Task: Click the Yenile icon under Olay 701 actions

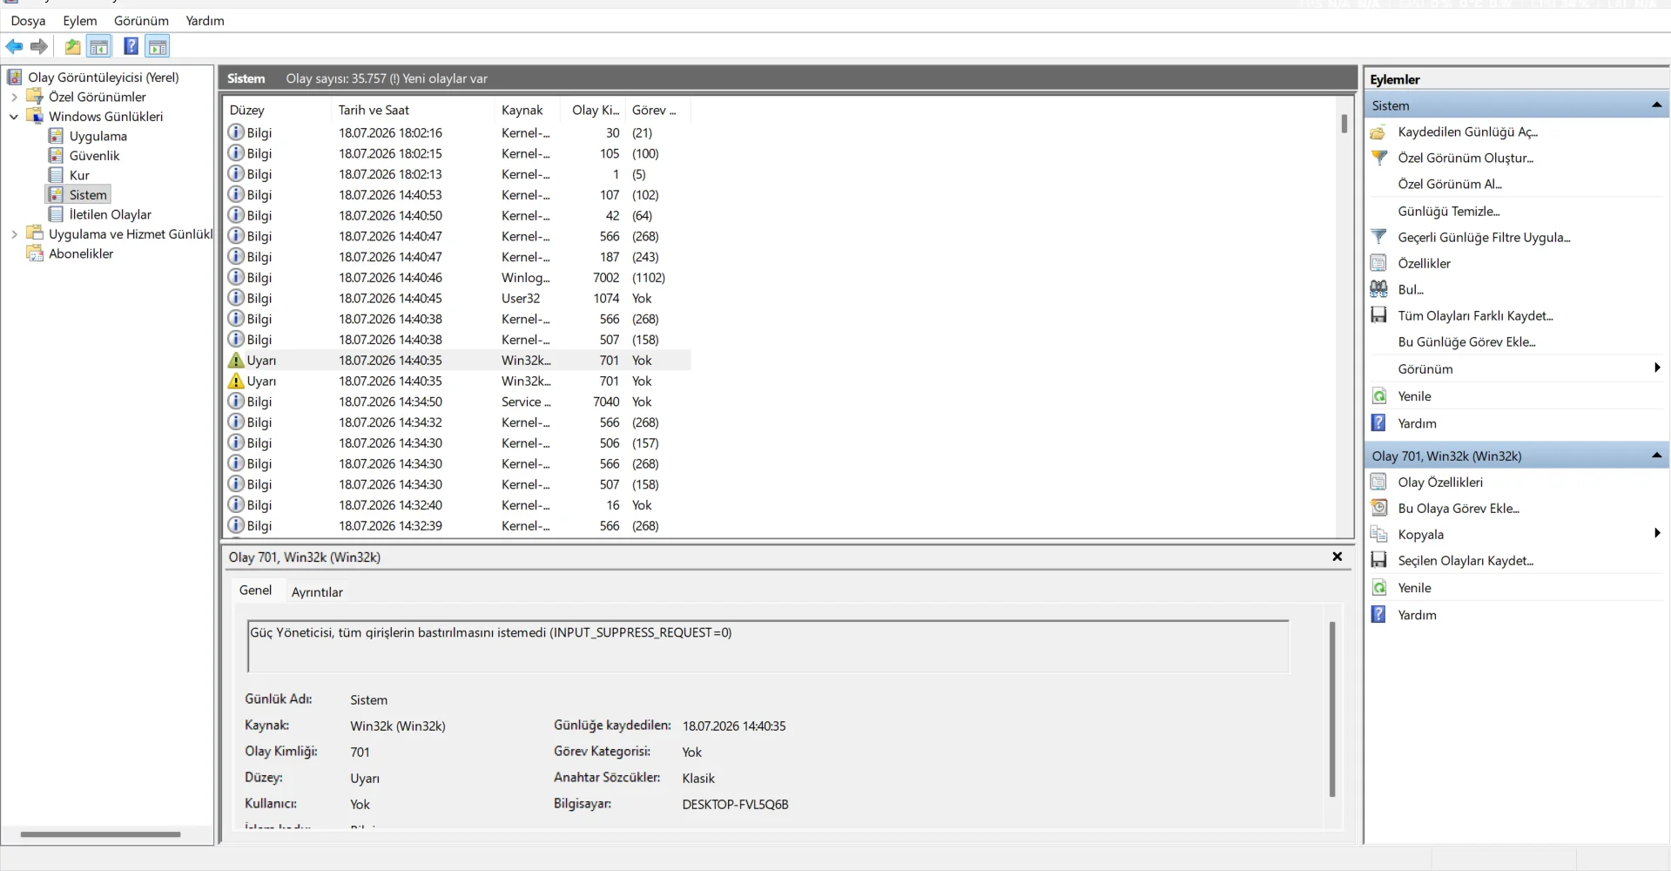Action: [1378, 588]
